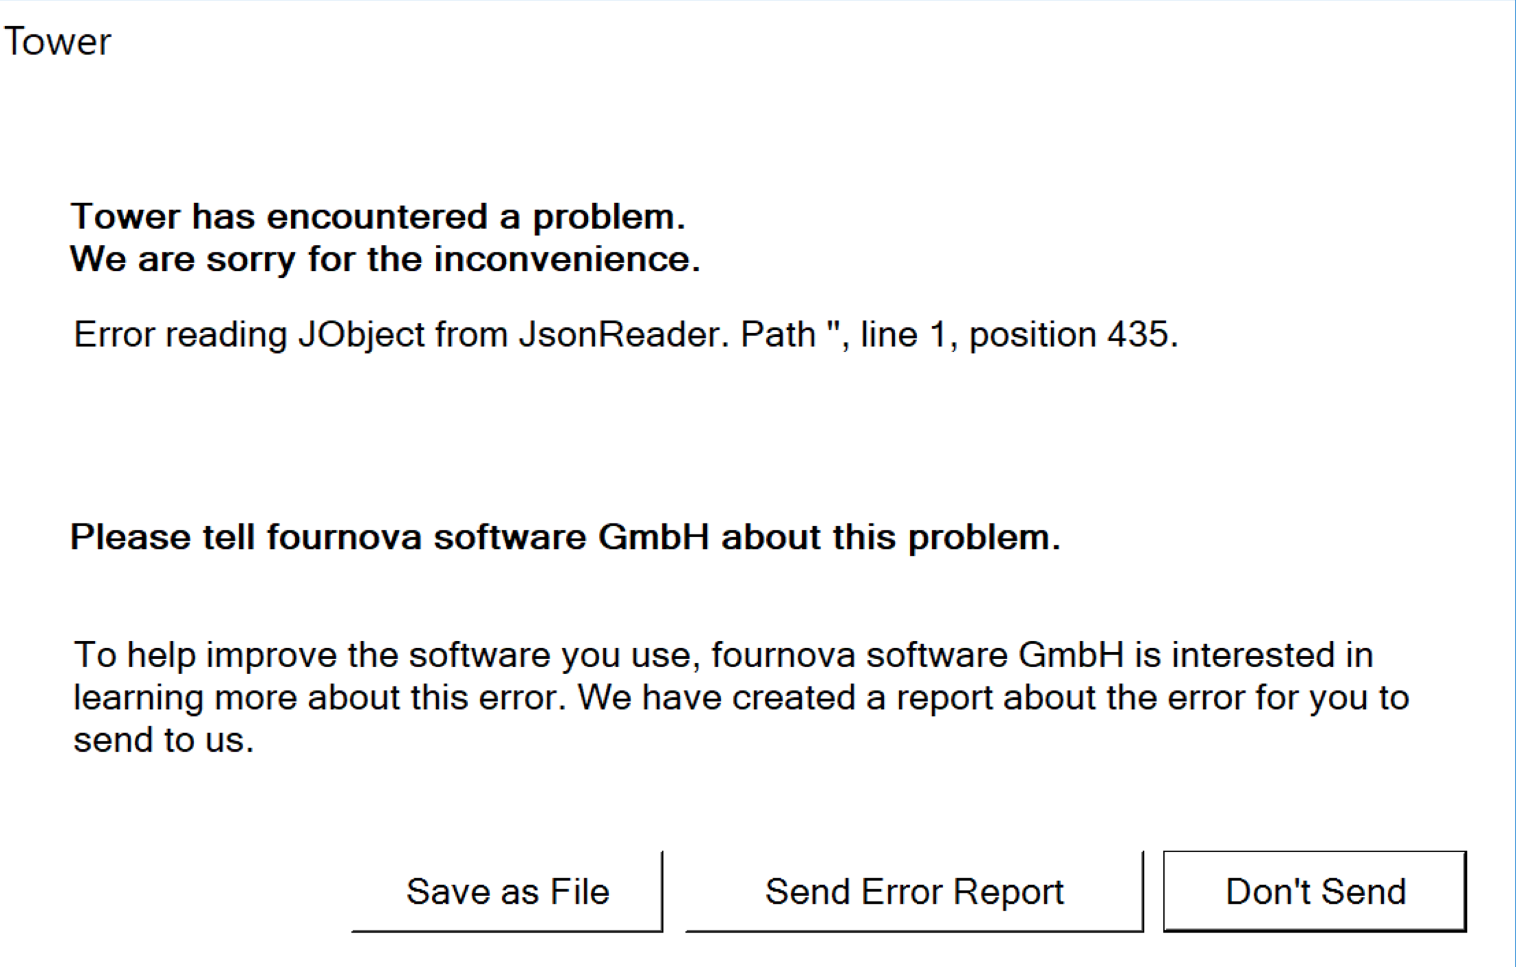
Task: Click the 'Tower has encountered a problem' heading
Action: tap(378, 217)
